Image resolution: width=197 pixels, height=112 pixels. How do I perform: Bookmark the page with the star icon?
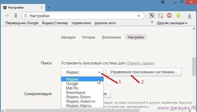(x=139, y=16)
